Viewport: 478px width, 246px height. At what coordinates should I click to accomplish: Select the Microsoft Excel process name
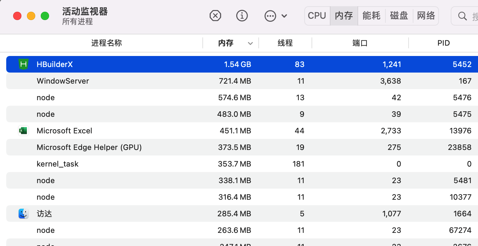tap(64, 131)
